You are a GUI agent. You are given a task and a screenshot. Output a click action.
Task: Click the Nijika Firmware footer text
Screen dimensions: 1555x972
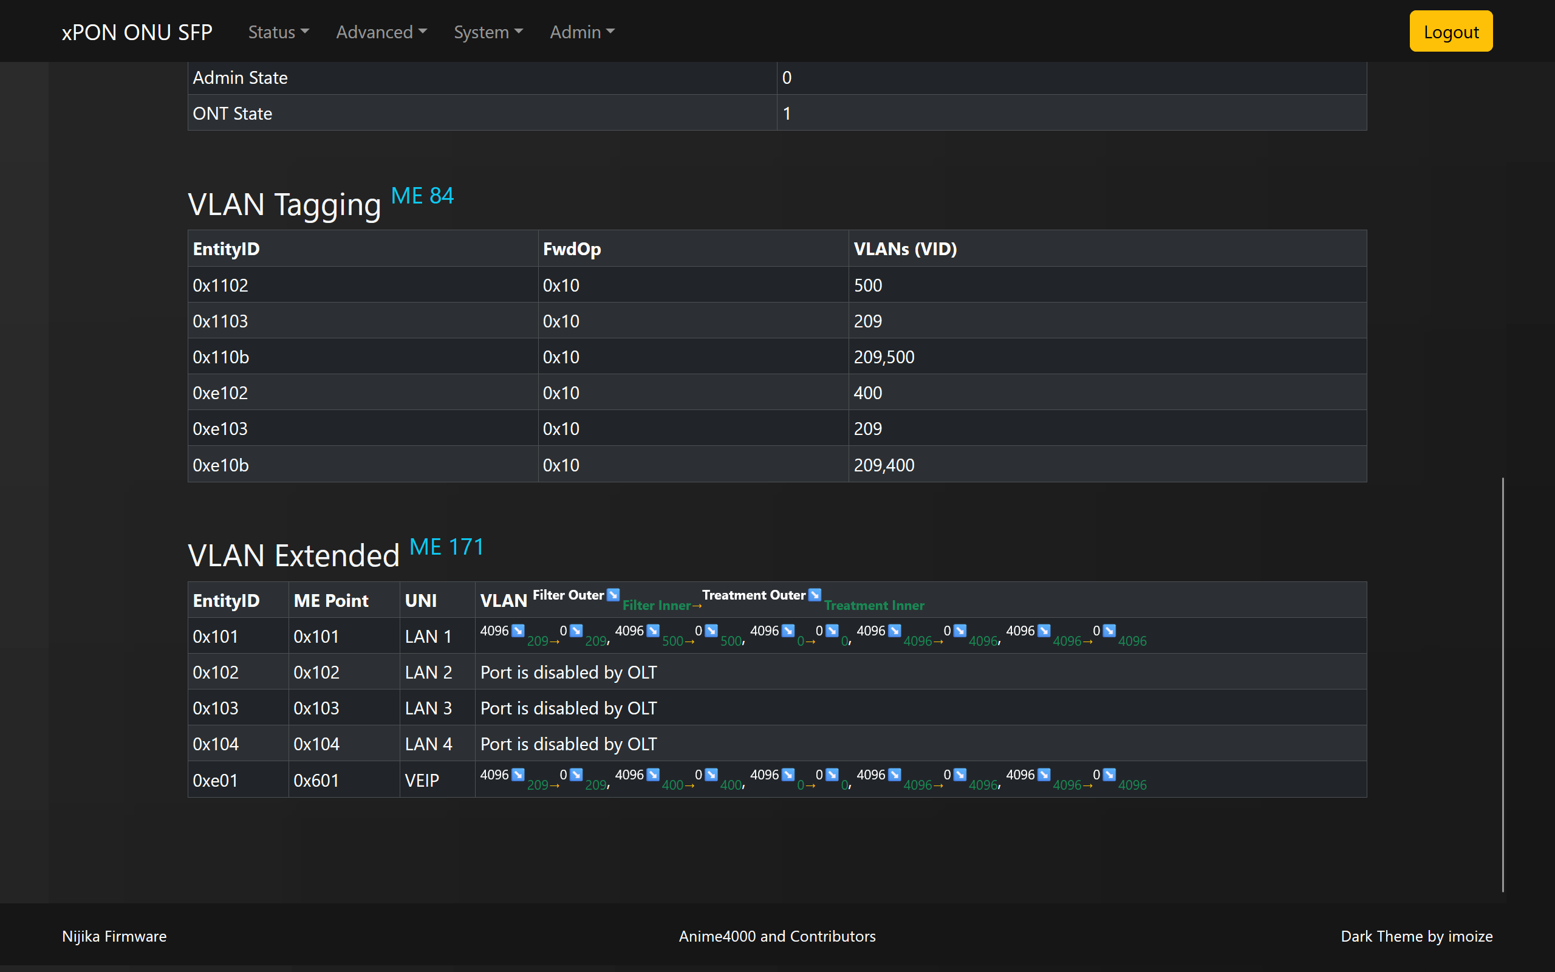[114, 936]
